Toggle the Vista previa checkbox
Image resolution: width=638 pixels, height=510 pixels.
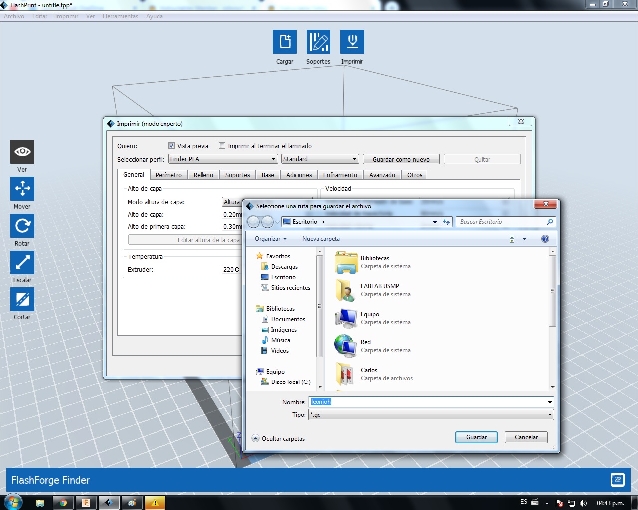pyautogui.click(x=172, y=146)
